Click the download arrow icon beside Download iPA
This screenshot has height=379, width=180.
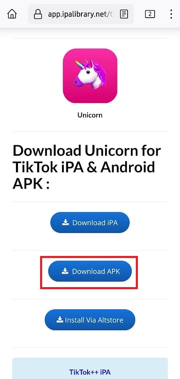[x=65, y=222]
